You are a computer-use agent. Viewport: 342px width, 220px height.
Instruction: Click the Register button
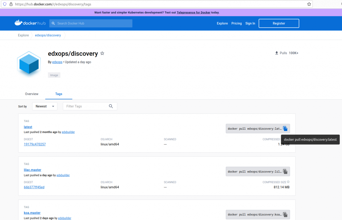pyautogui.click(x=279, y=23)
